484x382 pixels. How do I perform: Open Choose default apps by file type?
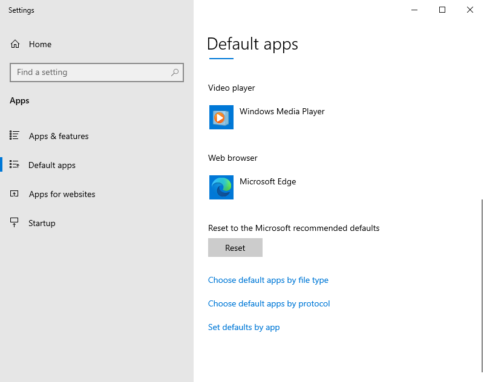click(268, 280)
